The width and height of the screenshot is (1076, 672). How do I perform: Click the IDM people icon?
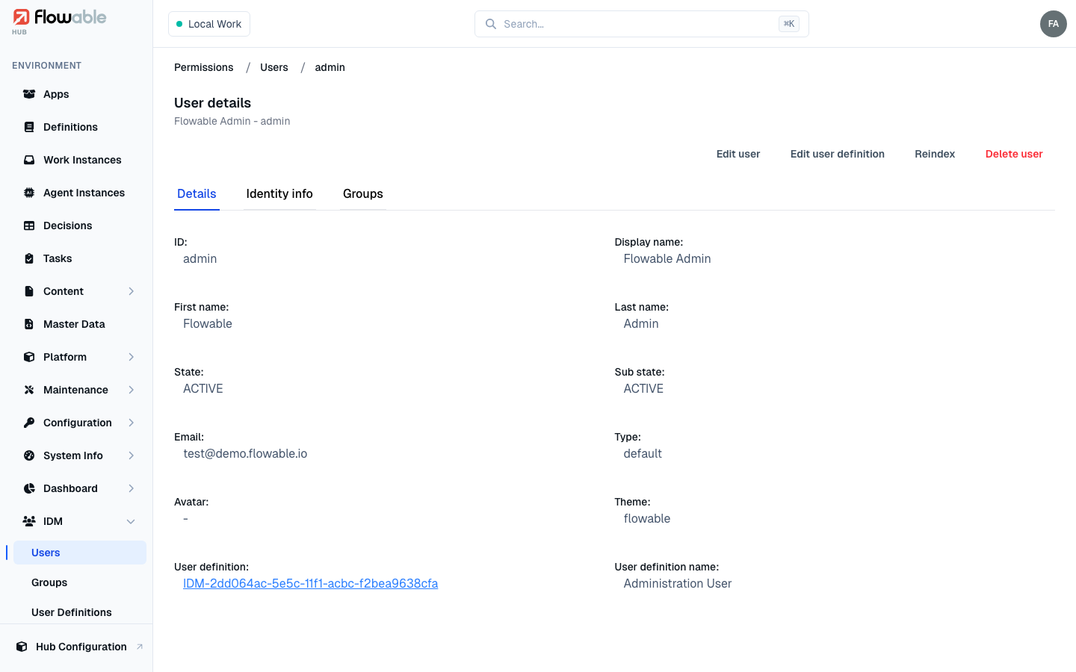(x=29, y=521)
